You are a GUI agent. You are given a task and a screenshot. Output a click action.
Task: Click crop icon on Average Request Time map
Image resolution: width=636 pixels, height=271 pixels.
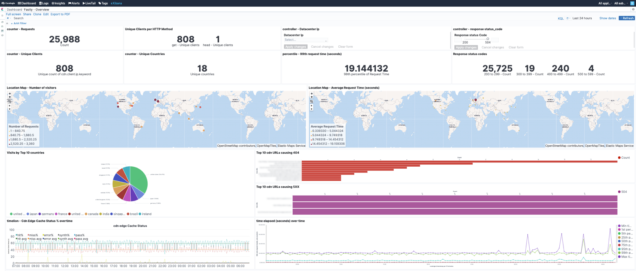pos(311,102)
